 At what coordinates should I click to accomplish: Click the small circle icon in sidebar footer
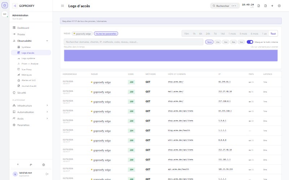pos(18,165)
